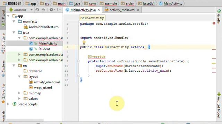
Task: Open the Project panel settings gear
Action: (52, 10)
